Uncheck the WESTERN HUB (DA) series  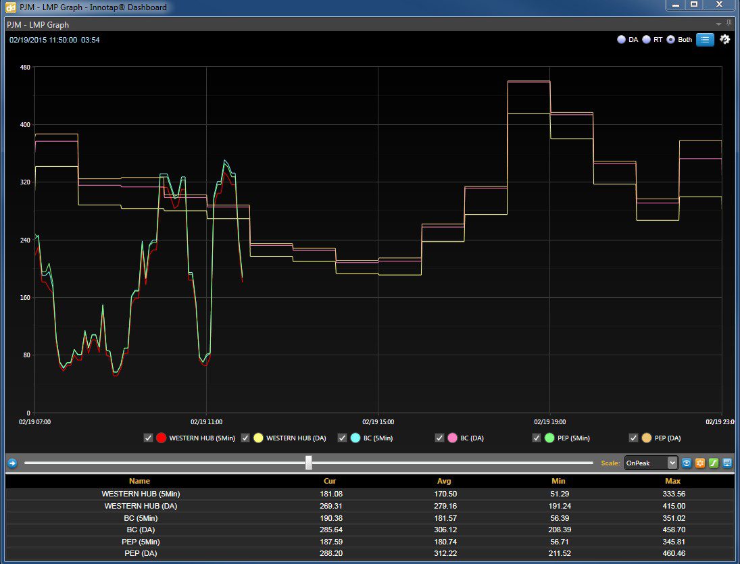(245, 438)
